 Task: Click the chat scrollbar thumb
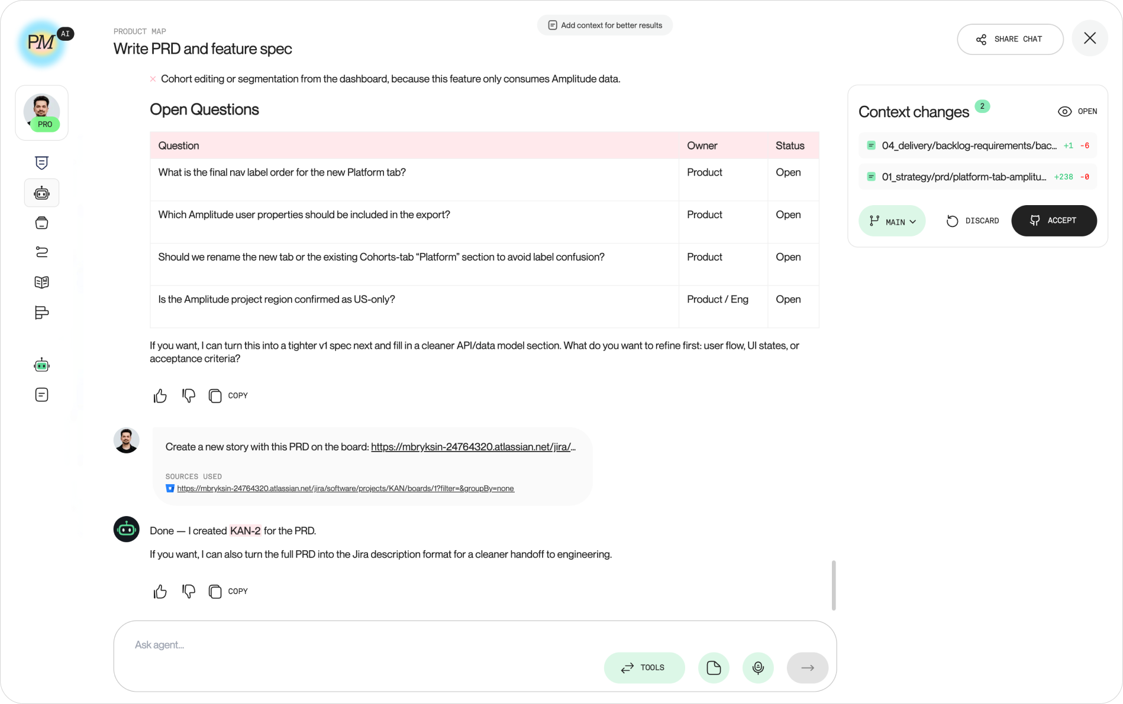833,585
